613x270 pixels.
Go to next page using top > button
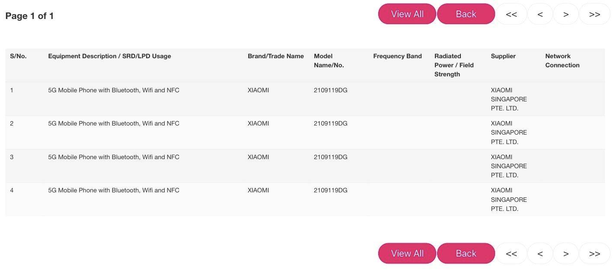(x=566, y=14)
